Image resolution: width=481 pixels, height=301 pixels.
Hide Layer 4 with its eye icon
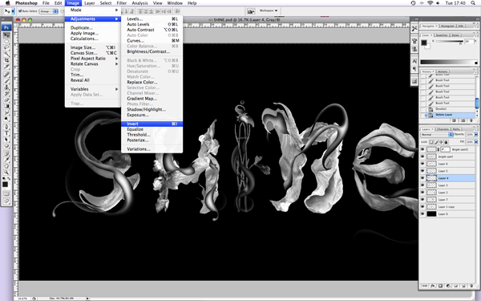click(422, 178)
